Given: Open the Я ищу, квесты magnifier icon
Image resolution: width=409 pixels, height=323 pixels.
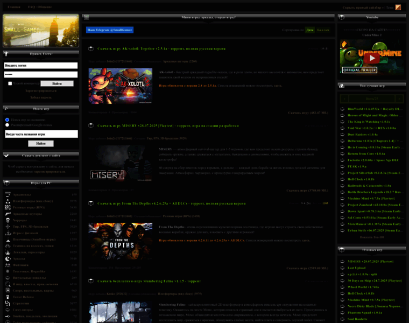Looking at the screenshot, I should click(8, 284).
